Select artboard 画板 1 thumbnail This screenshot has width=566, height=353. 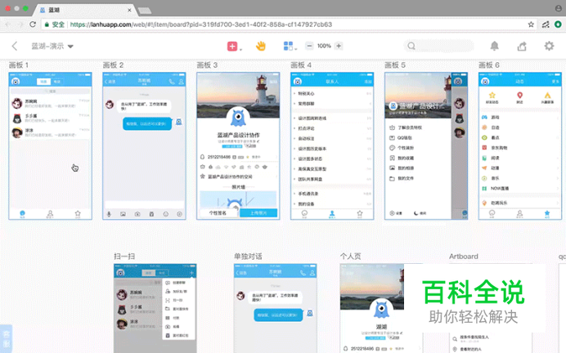click(x=50, y=145)
